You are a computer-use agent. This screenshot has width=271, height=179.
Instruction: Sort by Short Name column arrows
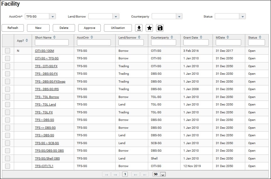54,37
